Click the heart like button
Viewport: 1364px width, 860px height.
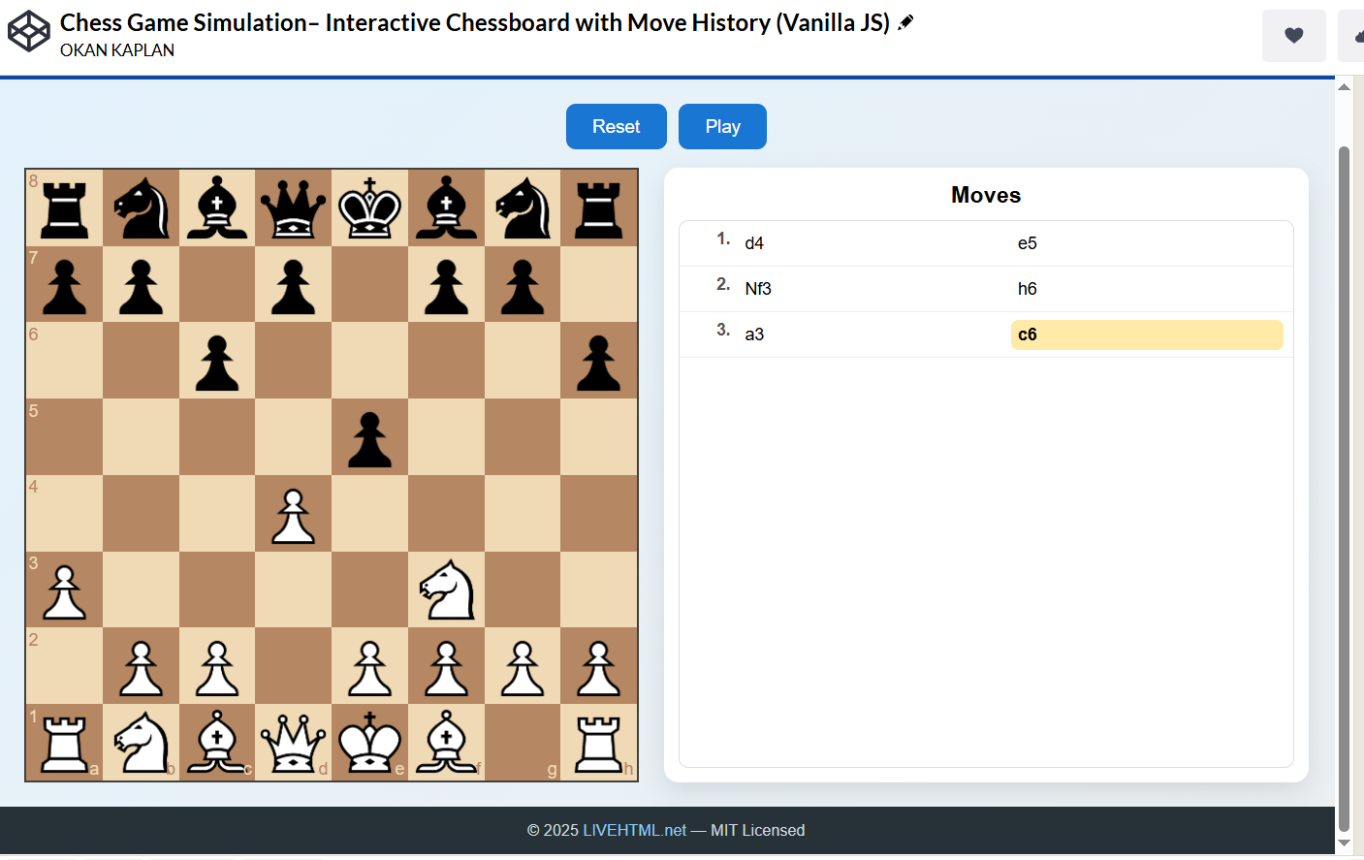click(1293, 36)
